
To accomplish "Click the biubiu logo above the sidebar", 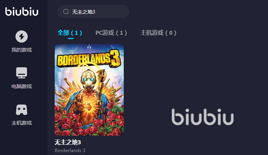I will [x=22, y=11].
